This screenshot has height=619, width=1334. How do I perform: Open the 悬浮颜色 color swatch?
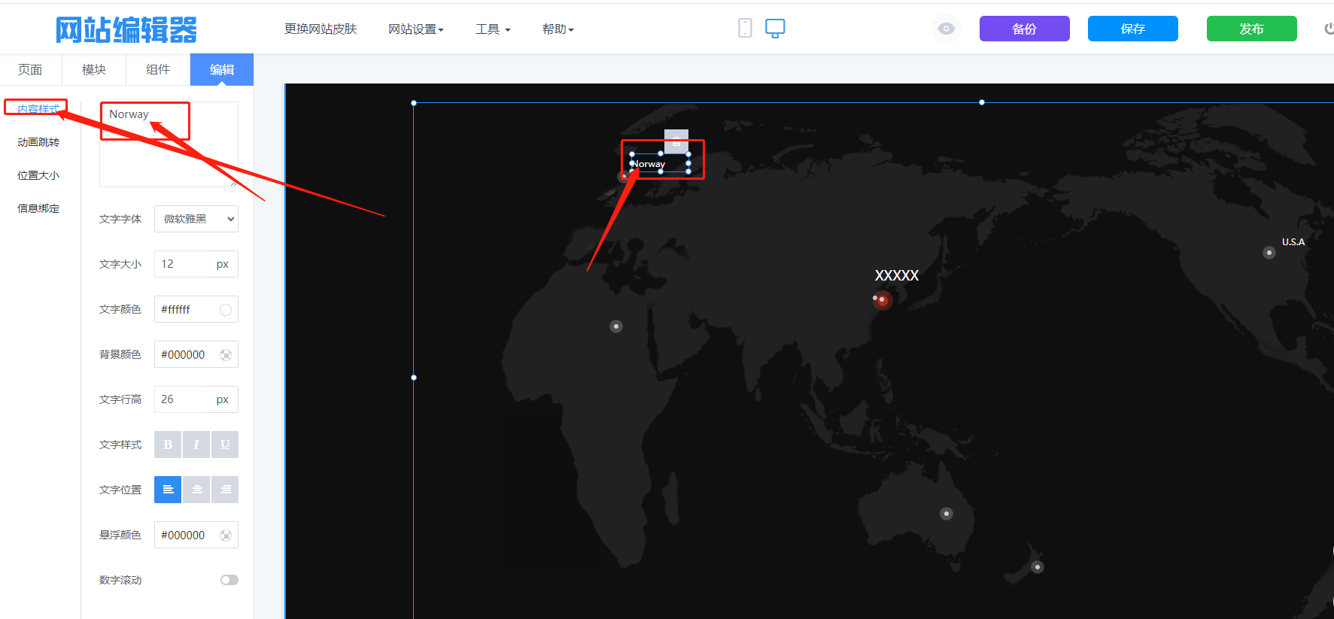(226, 536)
